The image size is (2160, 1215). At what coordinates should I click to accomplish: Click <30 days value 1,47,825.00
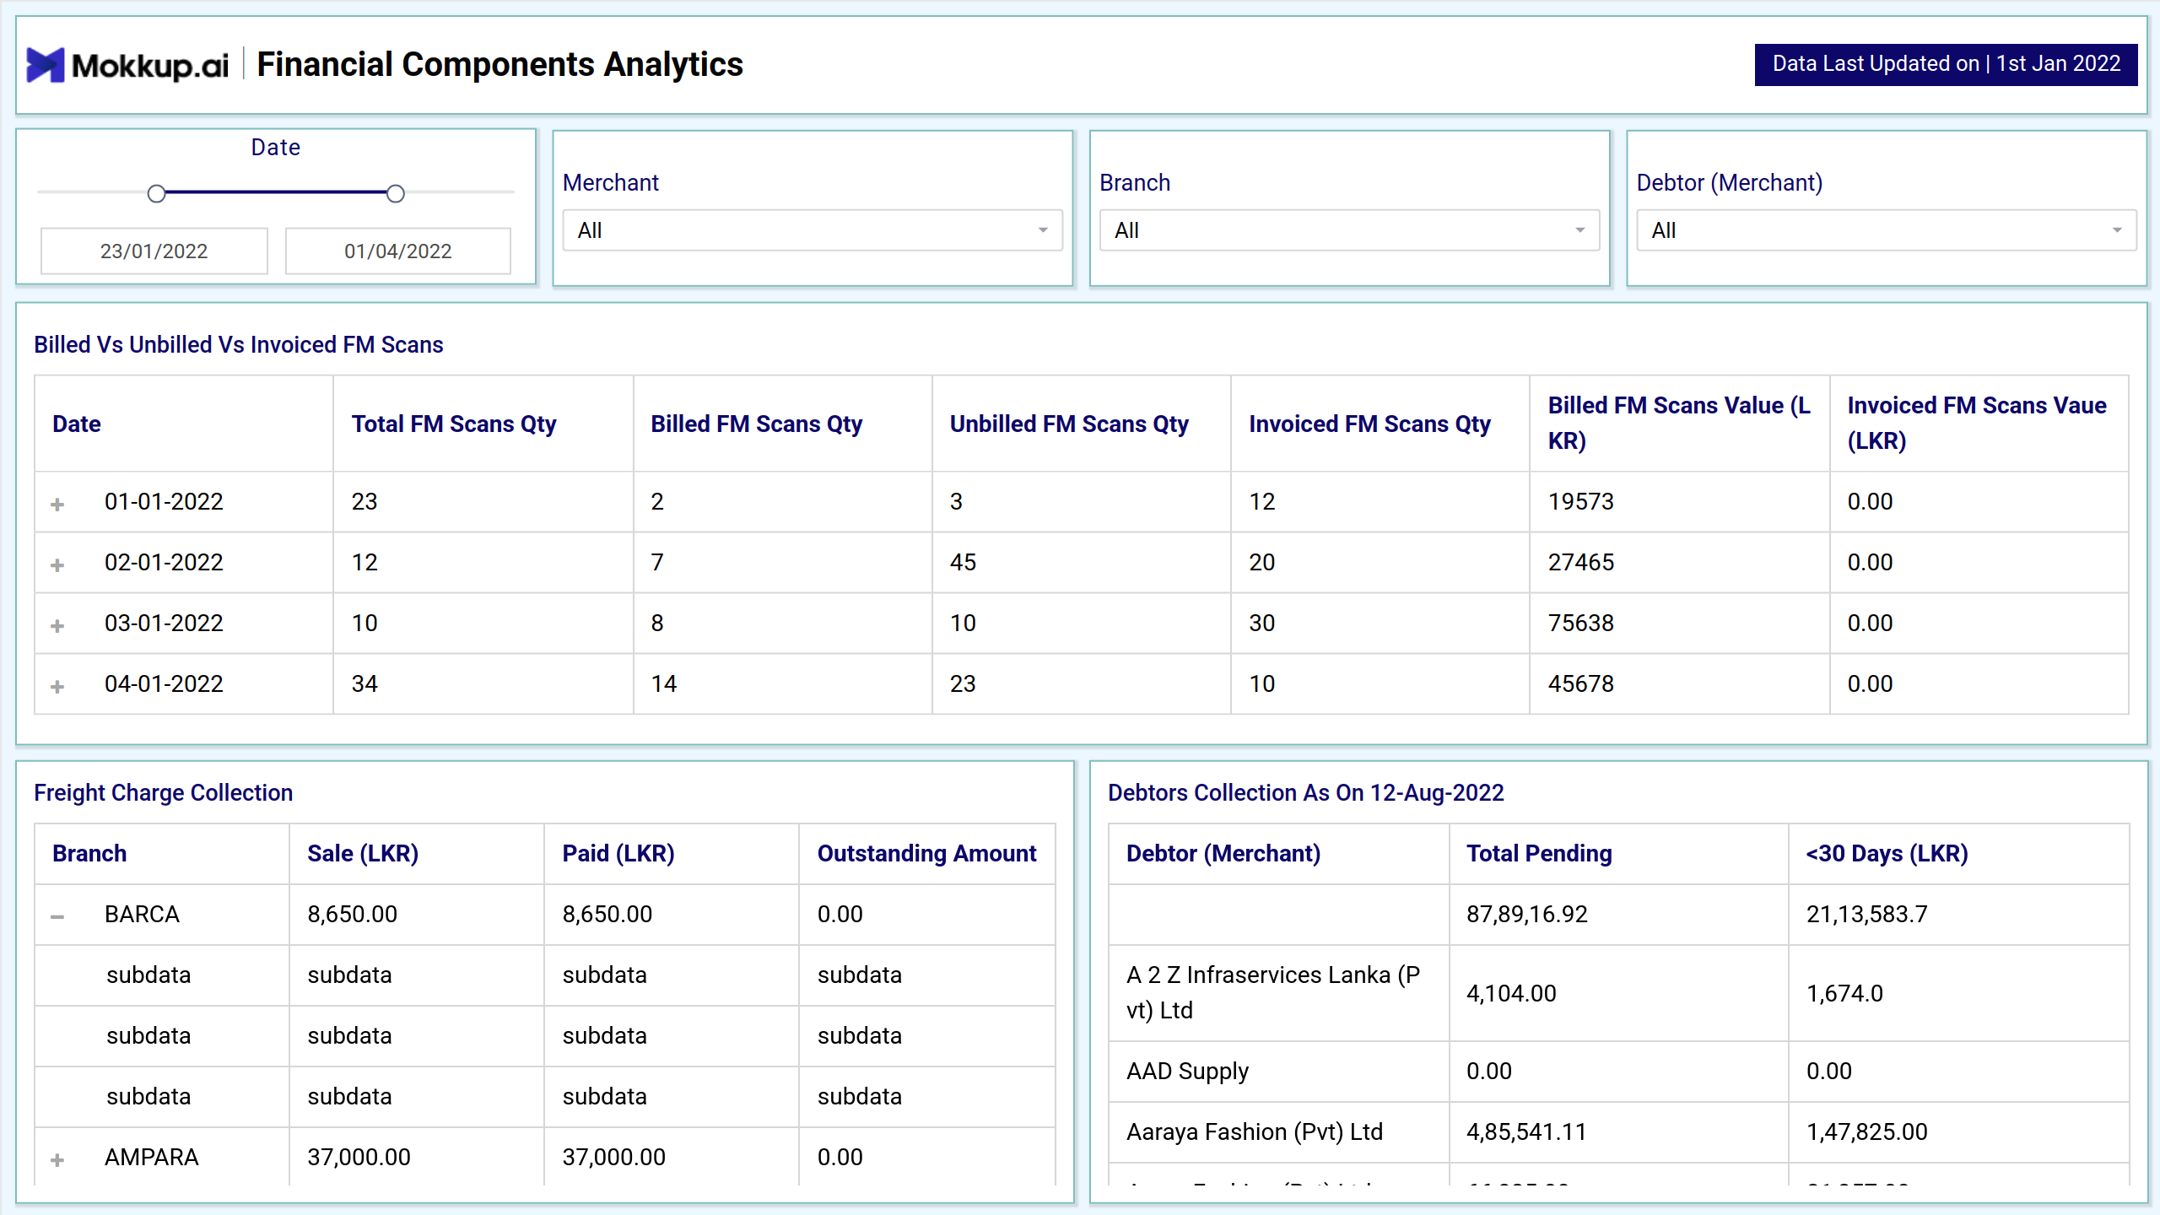1866,1131
